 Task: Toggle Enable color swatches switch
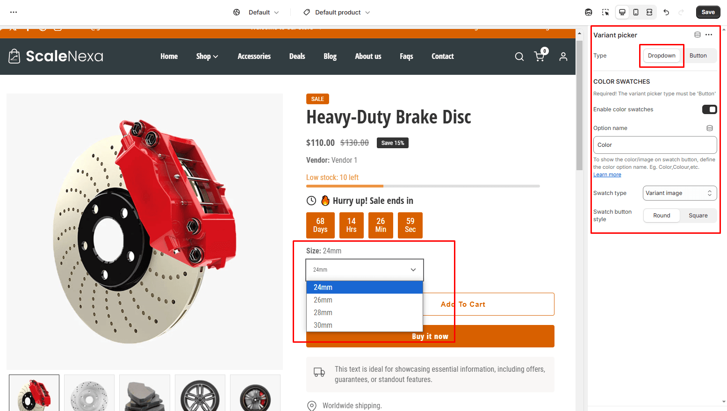coord(709,109)
